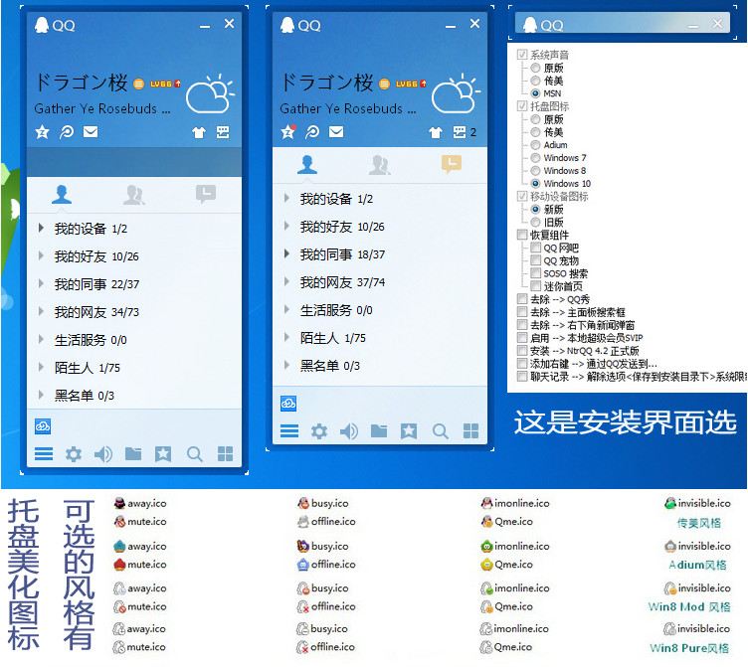This screenshot has width=748, height=667.
Task: Select 旧版 mobile device icon option
Action: (535, 223)
